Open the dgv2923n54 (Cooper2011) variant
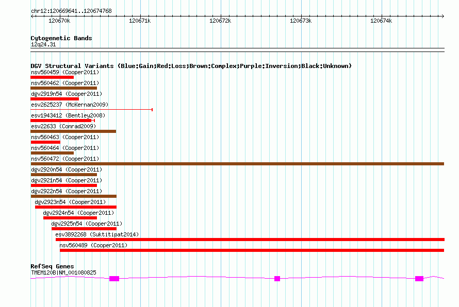The height and width of the screenshot is (307, 459). click(x=70, y=202)
